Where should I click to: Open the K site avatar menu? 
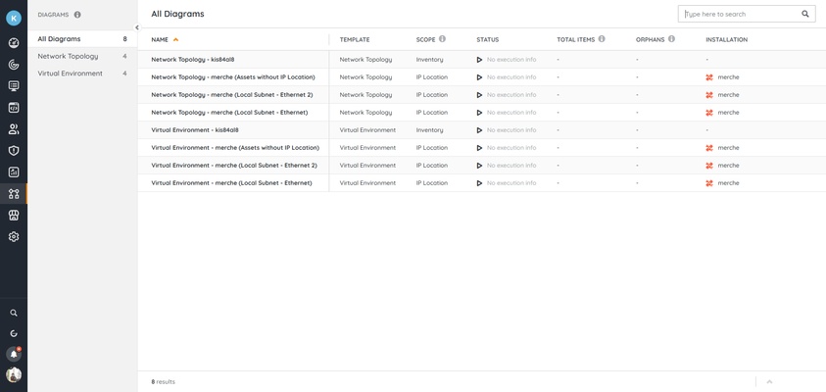(14, 18)
